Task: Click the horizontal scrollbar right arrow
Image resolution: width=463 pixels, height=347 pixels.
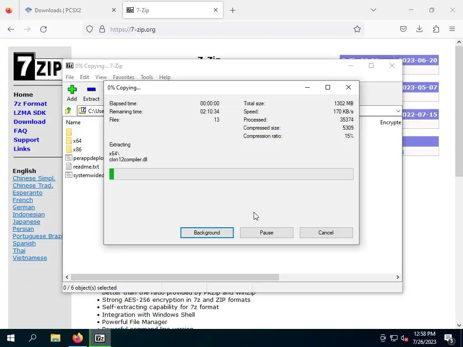Action: click(397, 277)
